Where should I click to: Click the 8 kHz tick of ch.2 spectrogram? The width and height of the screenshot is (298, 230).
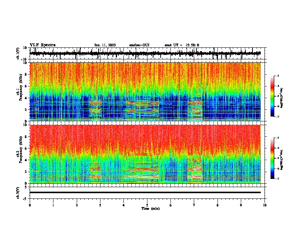[x=26, y=137]
